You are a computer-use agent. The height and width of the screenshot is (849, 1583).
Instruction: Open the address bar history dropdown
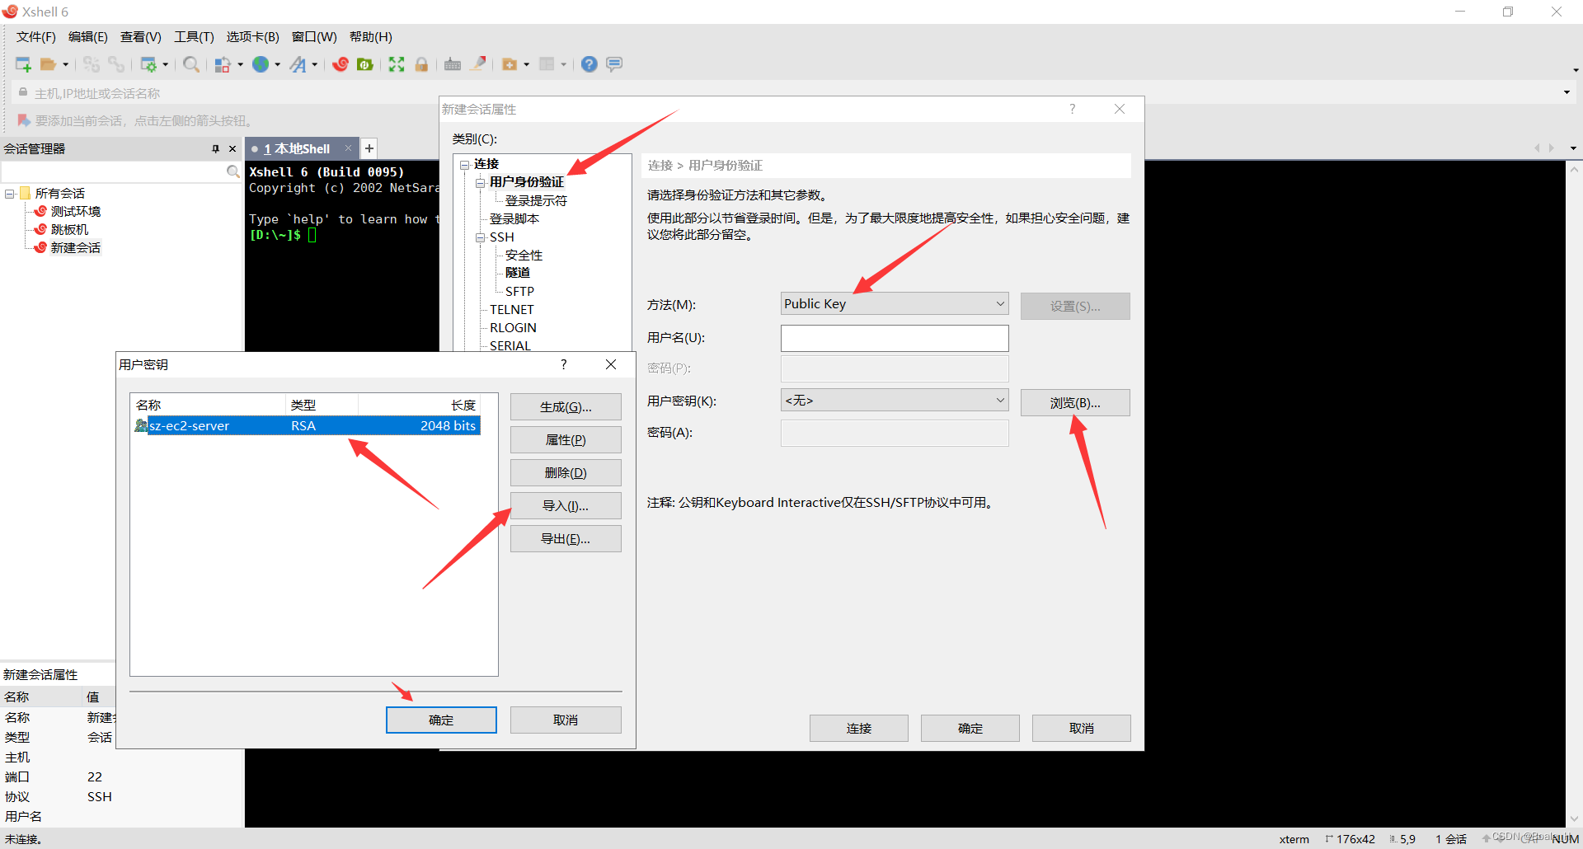click(1567, 92)
